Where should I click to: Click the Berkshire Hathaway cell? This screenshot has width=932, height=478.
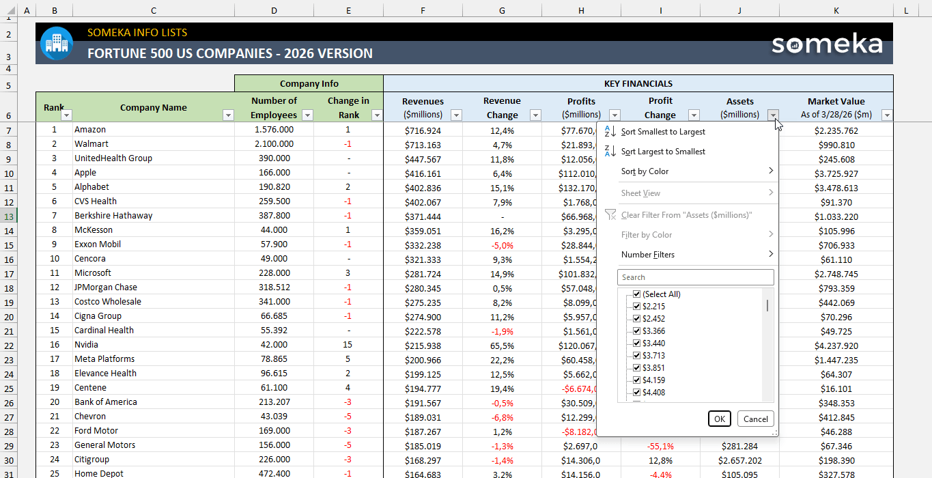(x=154, y=216)
